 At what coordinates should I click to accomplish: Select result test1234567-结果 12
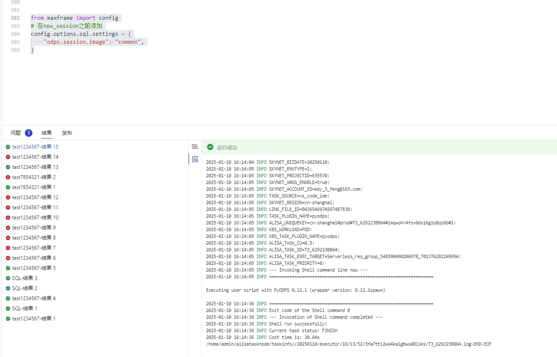pos(35,197)
